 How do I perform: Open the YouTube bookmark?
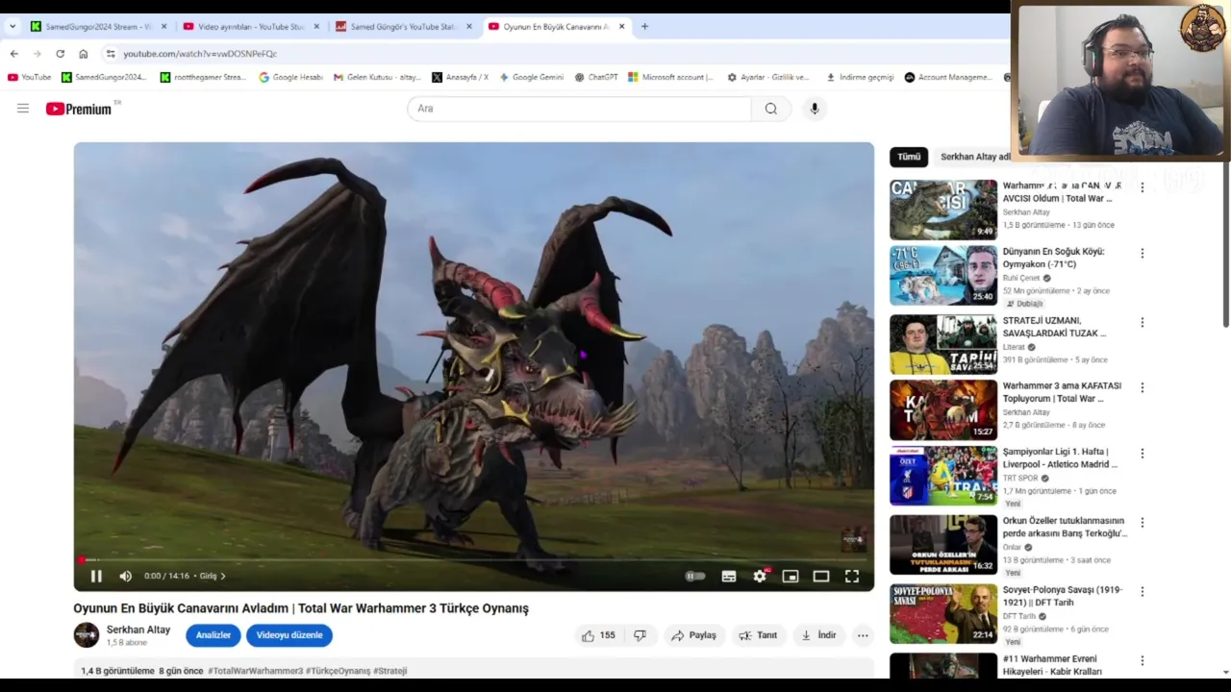[x=29, y=77]
